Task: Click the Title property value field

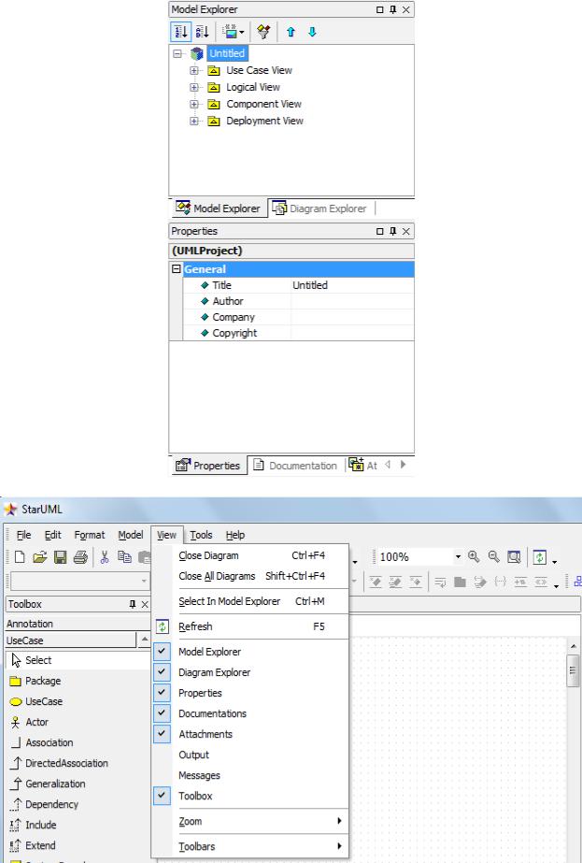Action: pyautogui.click(x=352, y=285)
